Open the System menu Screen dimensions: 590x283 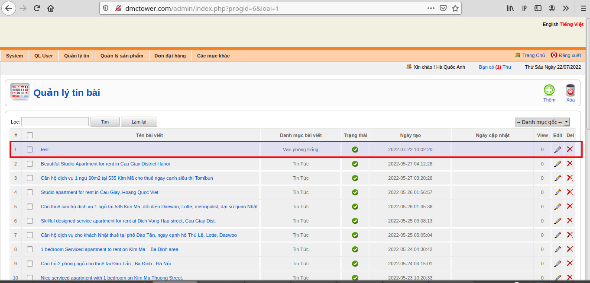pos(15,56)
